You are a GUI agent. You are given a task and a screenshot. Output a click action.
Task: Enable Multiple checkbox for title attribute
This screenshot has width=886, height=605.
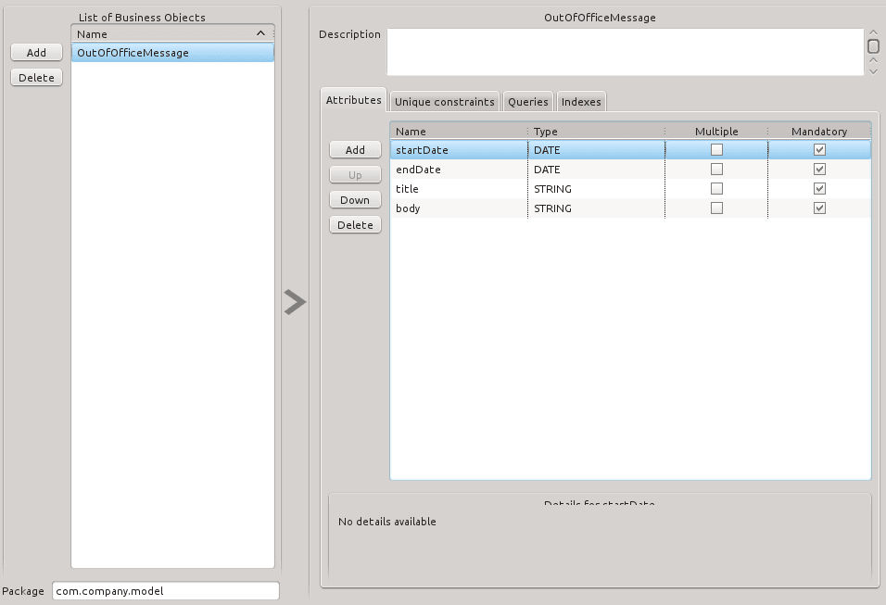click(x=716, y=189)
